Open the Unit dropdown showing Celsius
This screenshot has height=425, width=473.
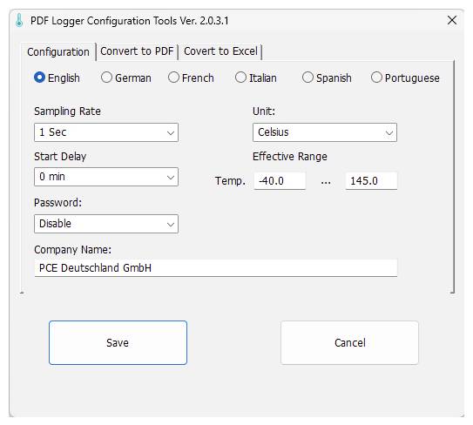point(325,132)
